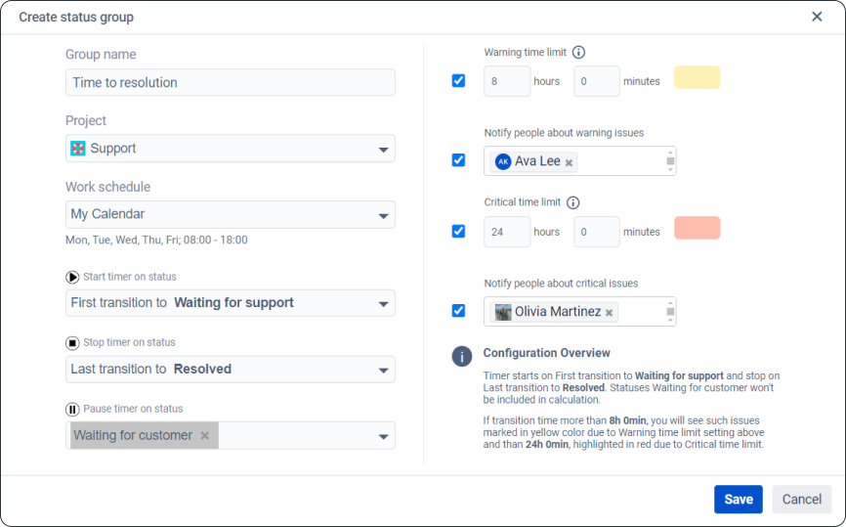
Task: Open the Project dropdown
Action: pos(231,149)
